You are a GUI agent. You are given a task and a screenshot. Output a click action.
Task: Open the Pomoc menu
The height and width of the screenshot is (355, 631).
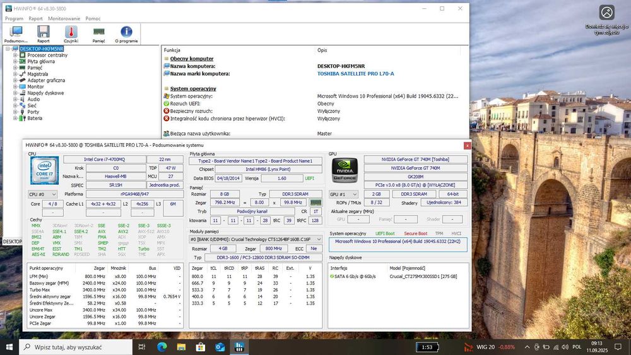pos(93,18)
